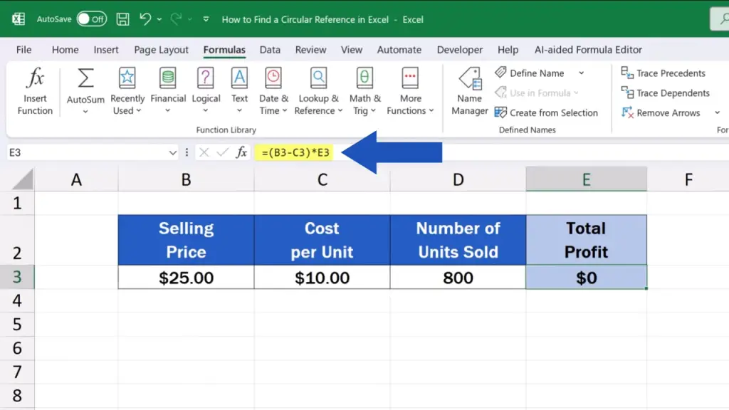Open the Text functions icon
Image resolution: width=729 pixels, height=410 pixels.
(239, 78)
